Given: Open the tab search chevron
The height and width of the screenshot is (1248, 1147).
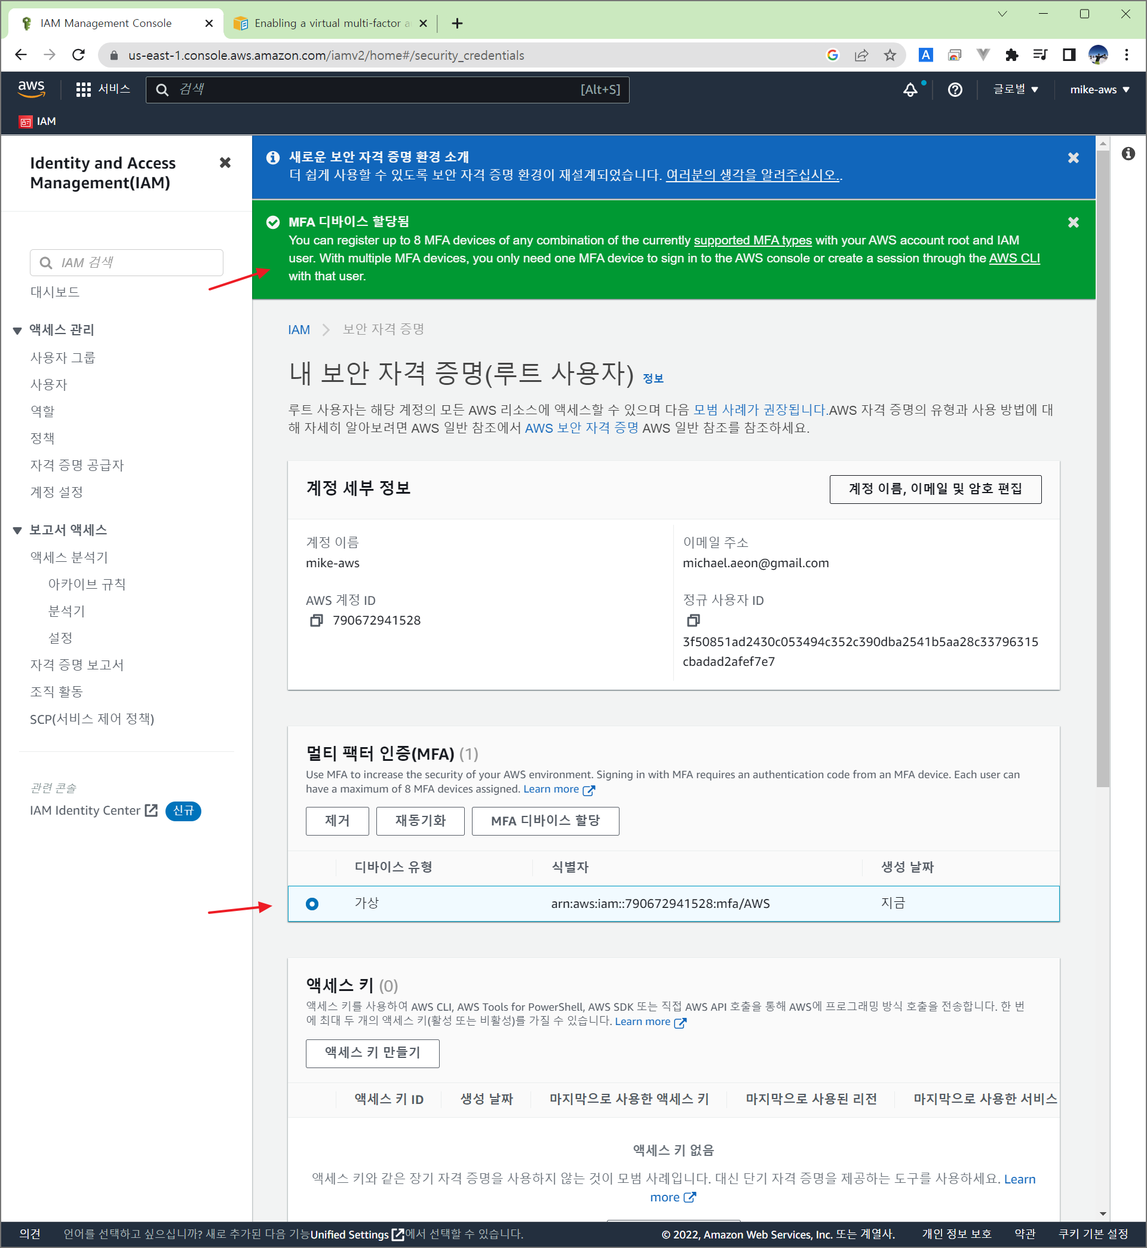Looking at the screenshot, I should (x=1002, y=14).
